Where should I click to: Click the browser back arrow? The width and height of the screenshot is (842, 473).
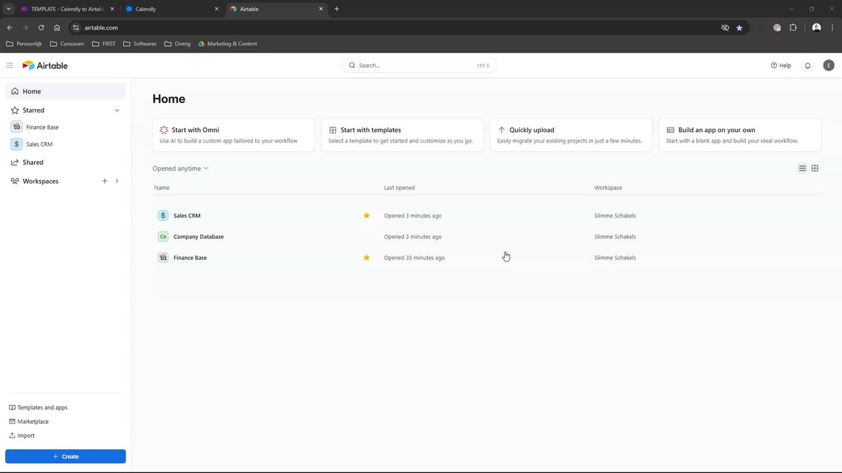coord(9,28)
